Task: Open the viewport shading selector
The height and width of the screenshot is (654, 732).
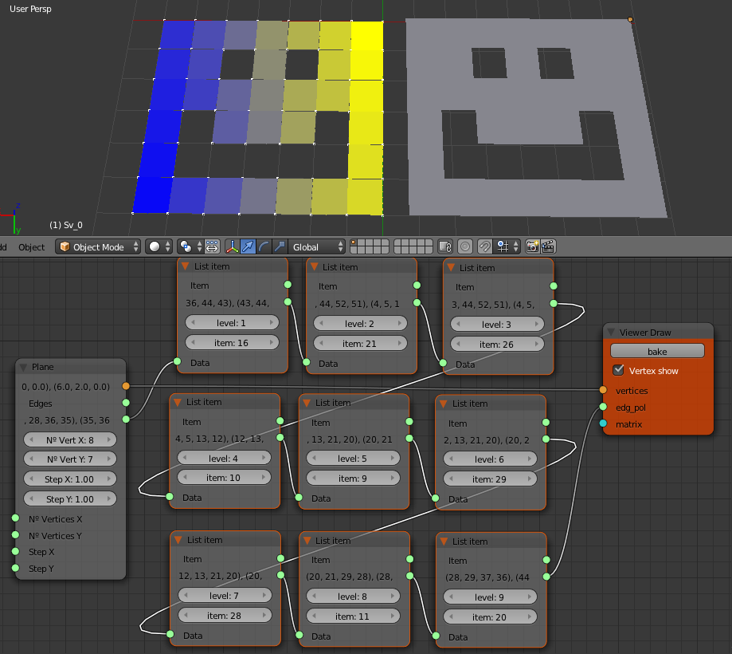Action: tap(159, 246)
